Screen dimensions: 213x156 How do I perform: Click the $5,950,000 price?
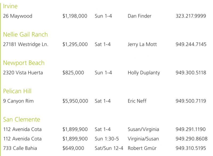[75, 101]
